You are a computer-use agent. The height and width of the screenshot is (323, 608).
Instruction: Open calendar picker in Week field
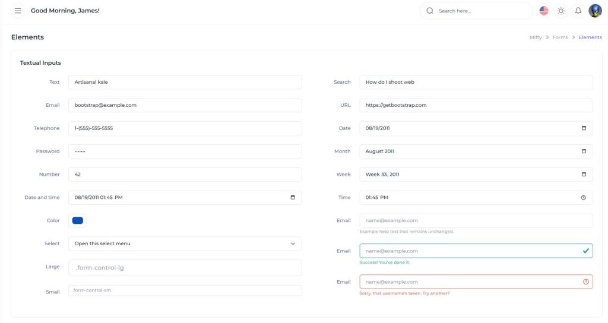[584, 175]
